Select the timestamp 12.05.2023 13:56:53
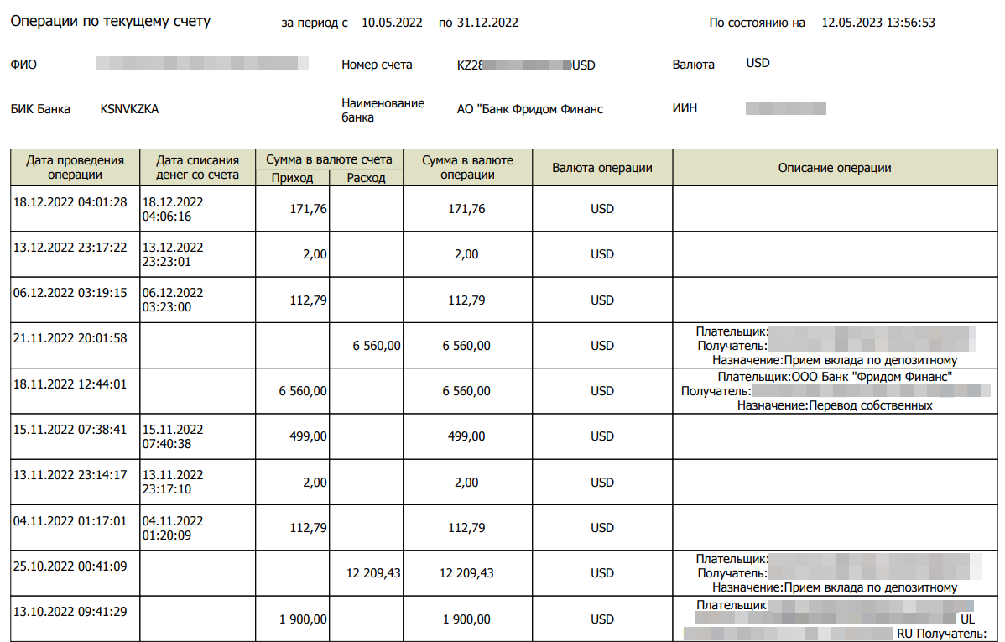This screenshot has width=1005, height=642. [878, 23]
